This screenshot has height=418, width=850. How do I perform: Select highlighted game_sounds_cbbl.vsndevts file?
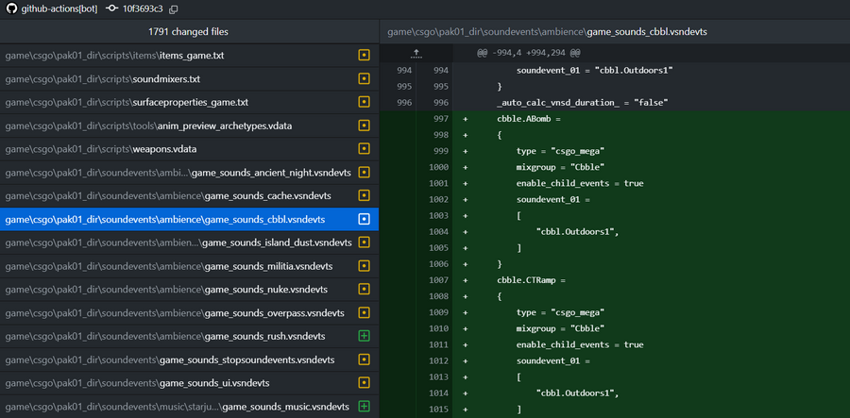click(x=189, y=219)
